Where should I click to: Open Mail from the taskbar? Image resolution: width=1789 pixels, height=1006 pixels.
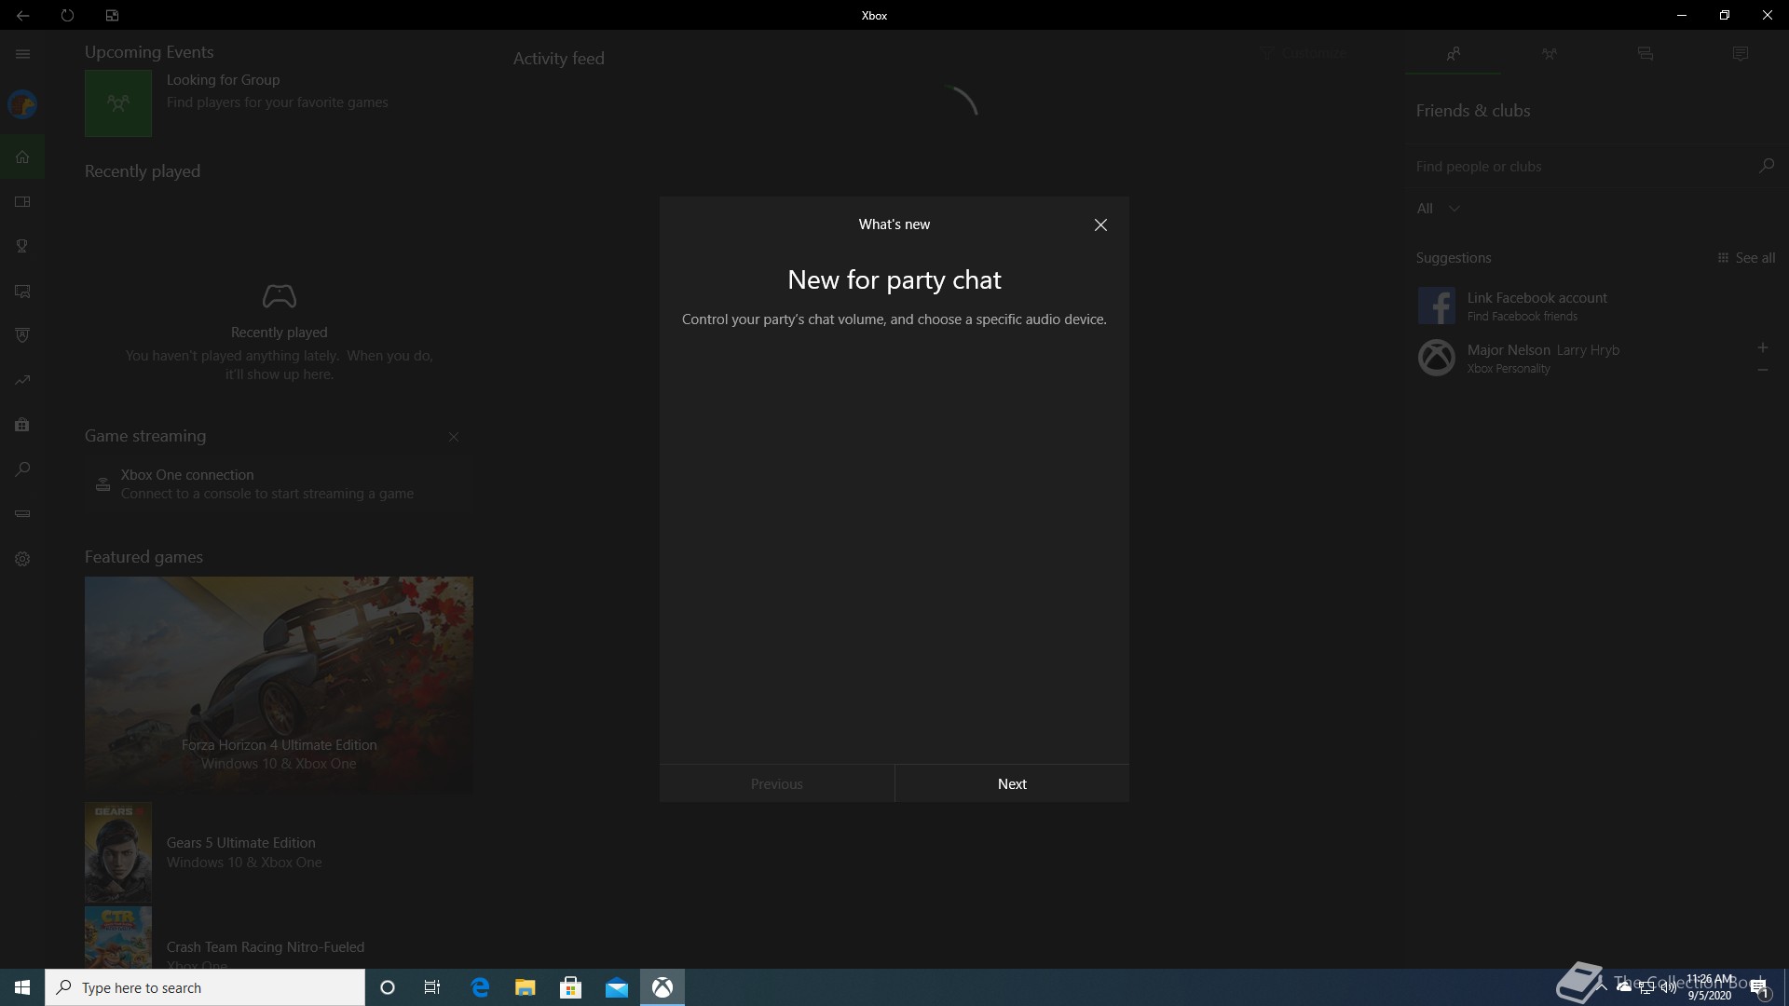pos(617,987)
